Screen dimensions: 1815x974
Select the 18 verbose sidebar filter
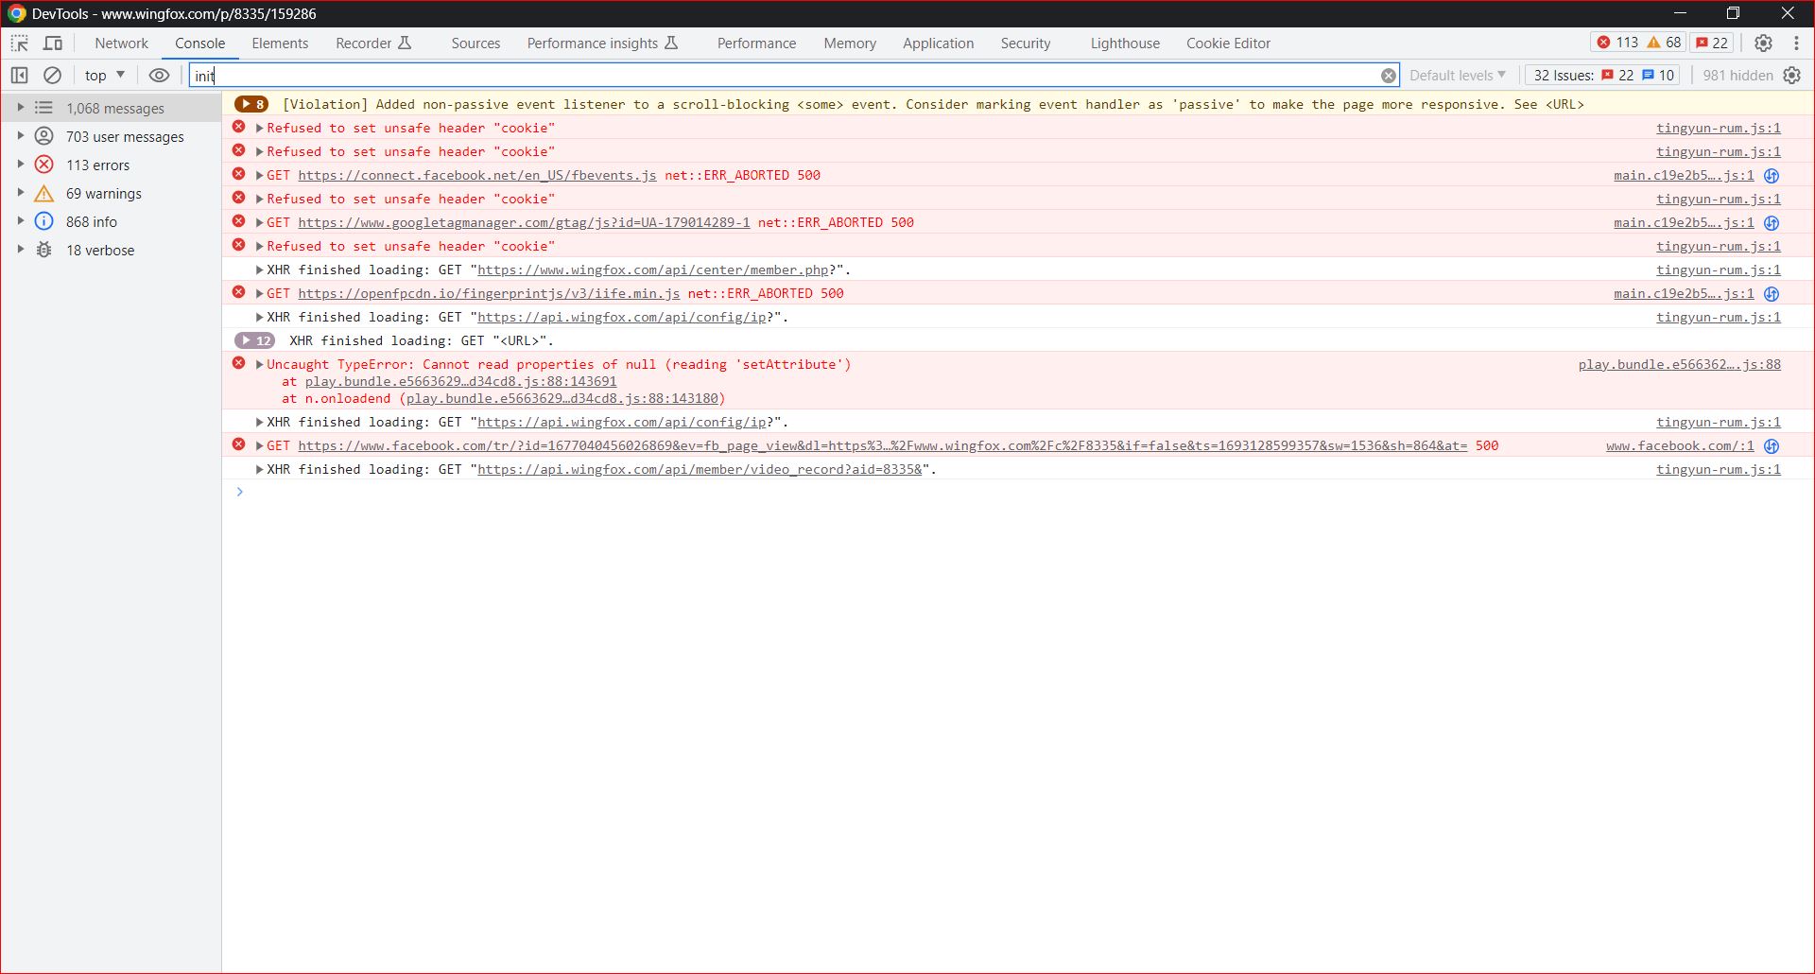click(x=112, y=251)
